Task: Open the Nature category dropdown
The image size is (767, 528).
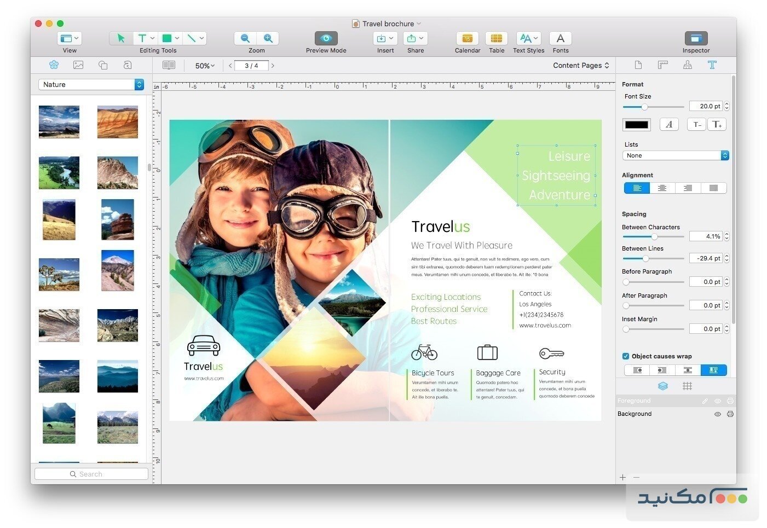Action: pos(90,84)
